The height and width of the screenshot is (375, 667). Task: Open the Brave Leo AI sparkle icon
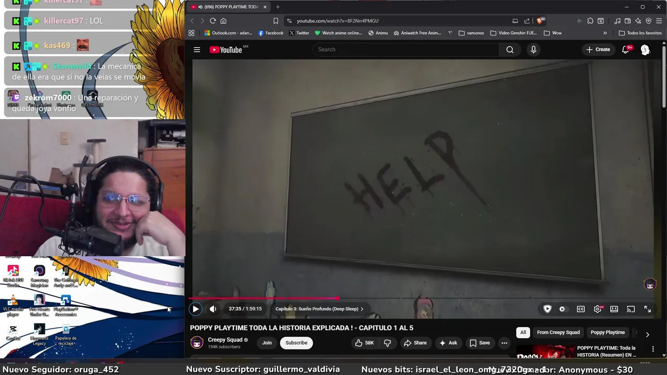638,21
